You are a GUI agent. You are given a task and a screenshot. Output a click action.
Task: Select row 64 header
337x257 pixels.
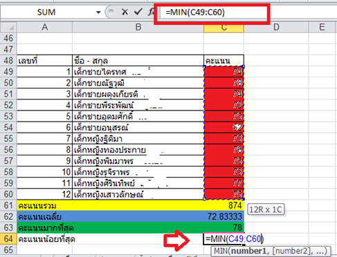pyautogui.click(x=8, y=239)
